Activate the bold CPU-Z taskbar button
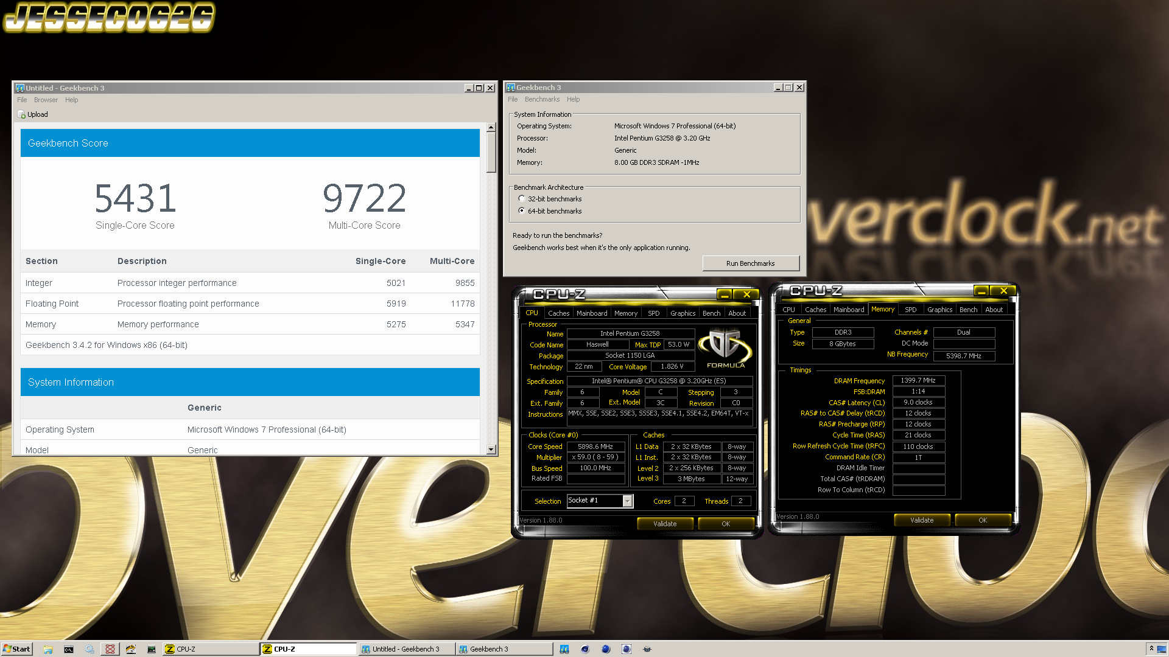1169x657 pixels. [x=309, y=649]
